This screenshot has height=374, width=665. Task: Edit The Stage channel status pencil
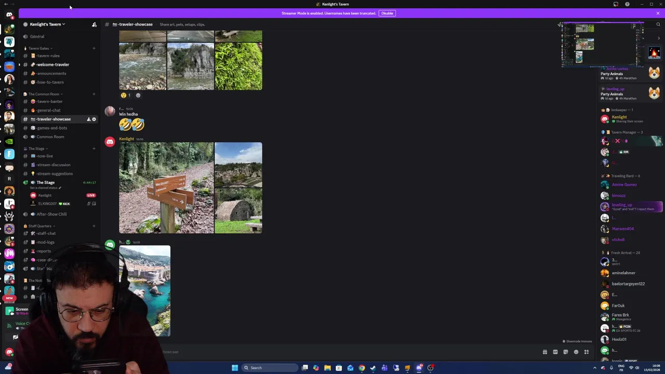tap(60, 188)
